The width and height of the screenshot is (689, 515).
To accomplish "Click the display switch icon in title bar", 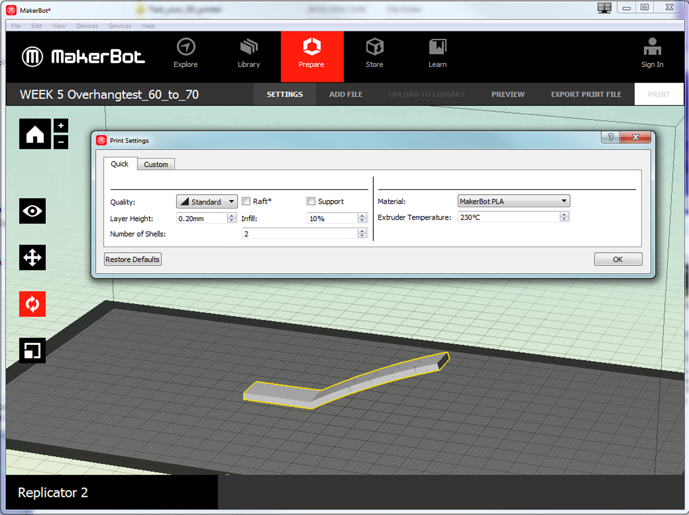I will [x=604, y=7].
